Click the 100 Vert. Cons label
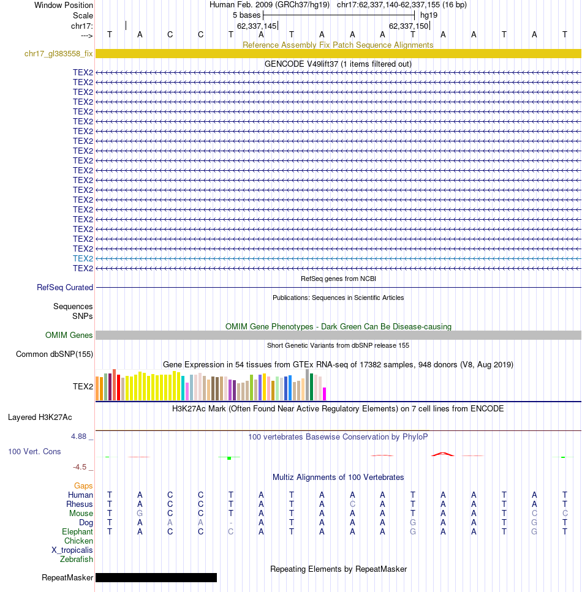Screen dimensions: 582x592 coord(34,452)
